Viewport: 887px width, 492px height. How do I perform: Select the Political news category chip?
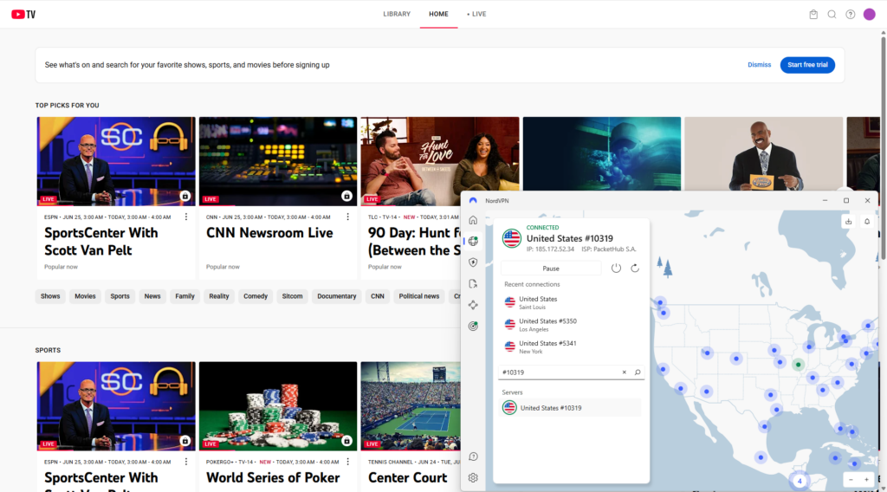[418, 296]
